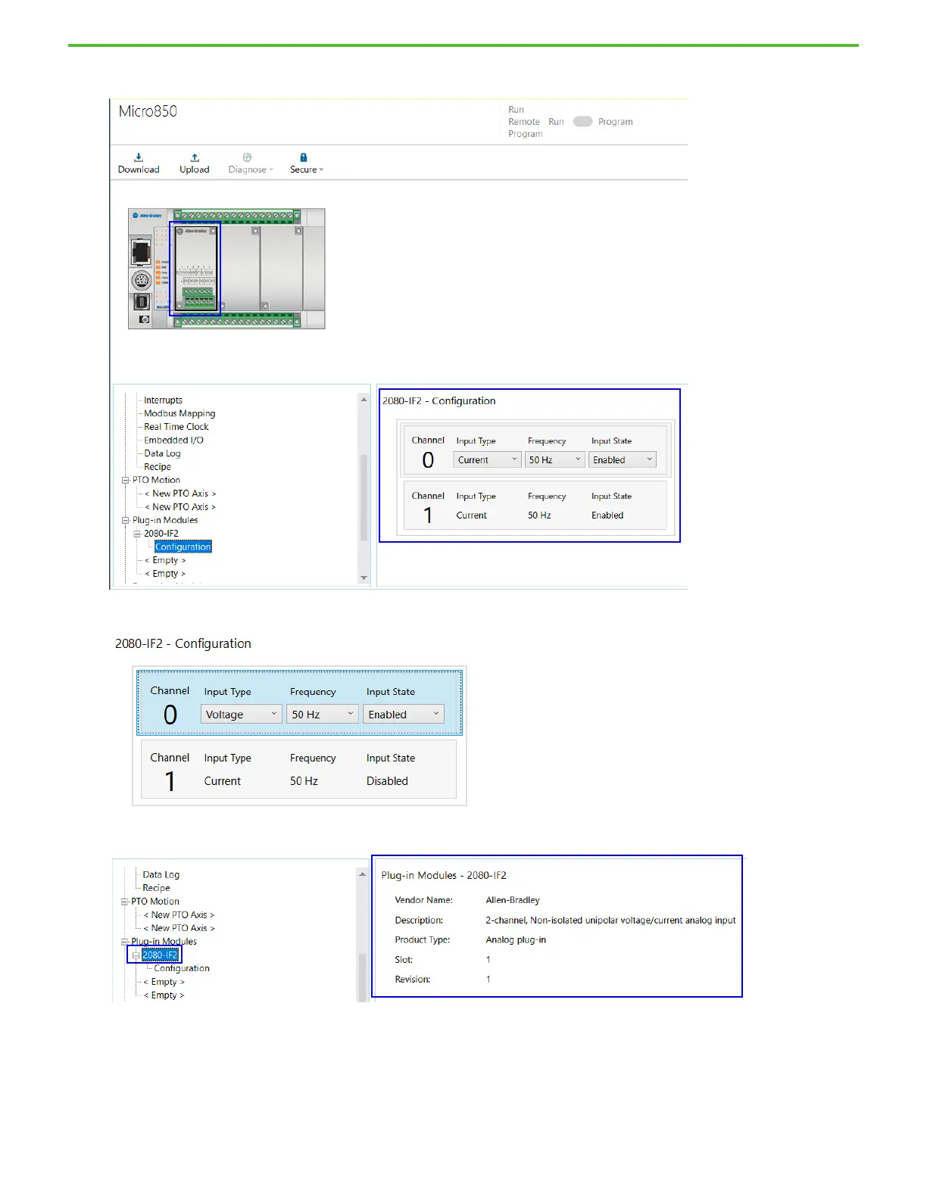
Task: Open Channel 0 Input State Enabled dropdown
Action: (x=622, y=459)
